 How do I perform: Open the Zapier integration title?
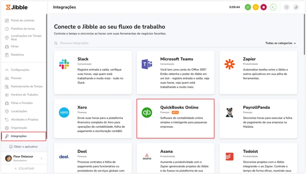pyautogui.click(x=249, y=59)
